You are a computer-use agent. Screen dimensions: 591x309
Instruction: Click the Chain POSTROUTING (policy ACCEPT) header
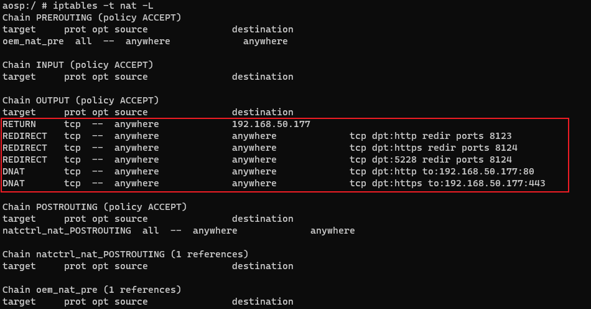click(95, 207)
